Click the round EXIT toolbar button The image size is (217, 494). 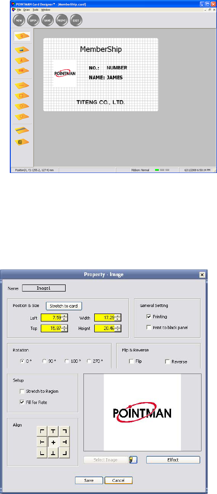tap(76, 20)
